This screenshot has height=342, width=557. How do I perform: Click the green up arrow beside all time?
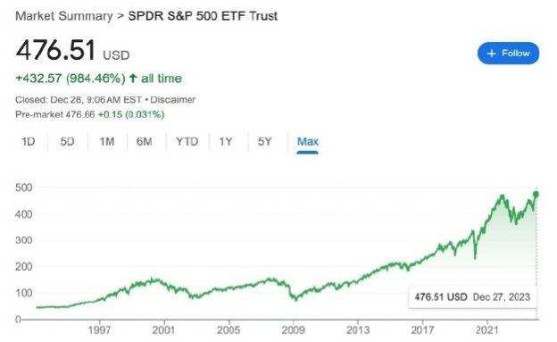pyautogui.click(x=133, y=78)
